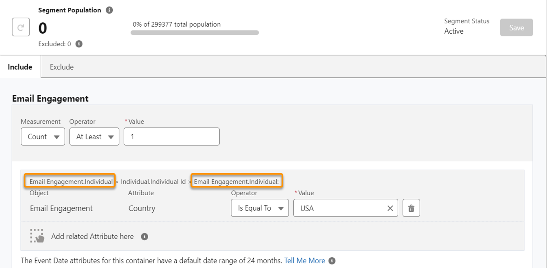547x268 pixels.
Task: Click the 0% of 299377 total population text
Action: click(x=177, y=24)
